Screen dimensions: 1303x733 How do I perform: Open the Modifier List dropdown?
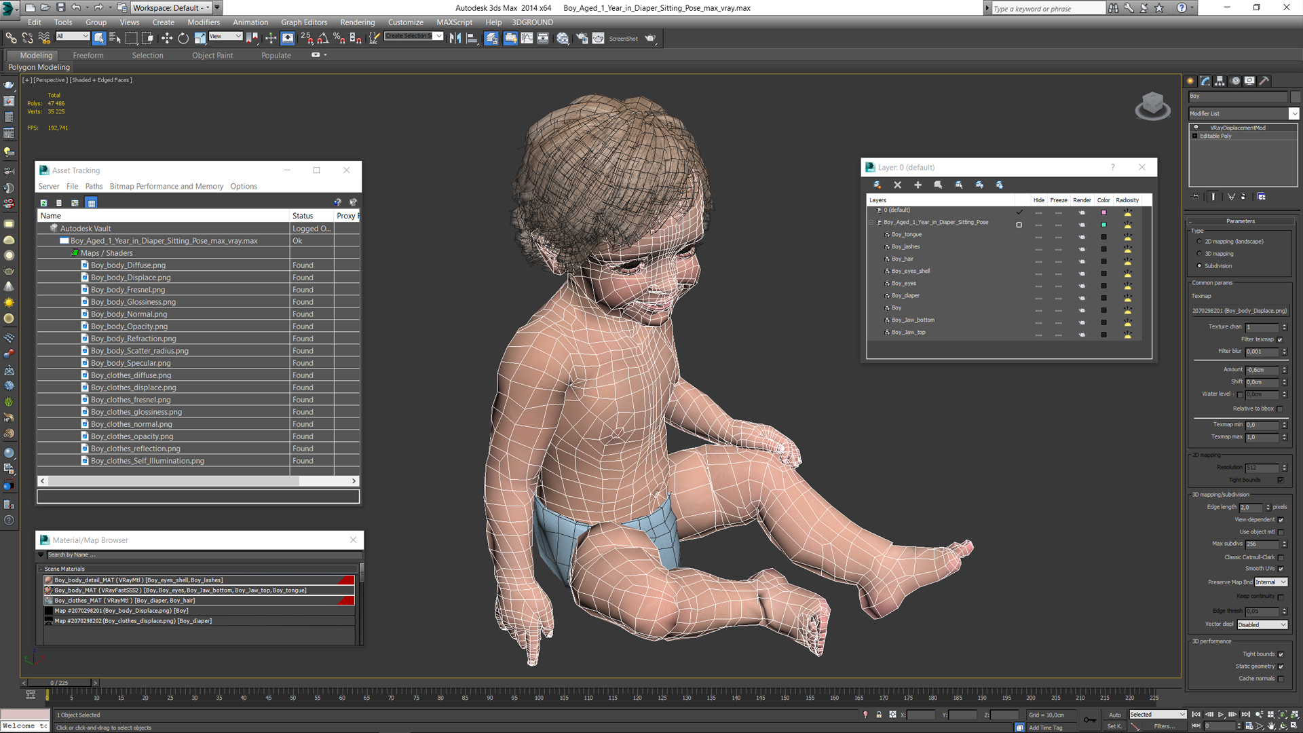point(1294,113)
